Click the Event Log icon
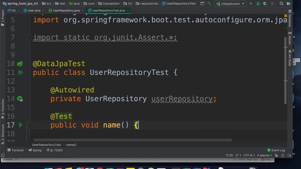The height and width of the screenshot is (169, 301). [269, 150]
